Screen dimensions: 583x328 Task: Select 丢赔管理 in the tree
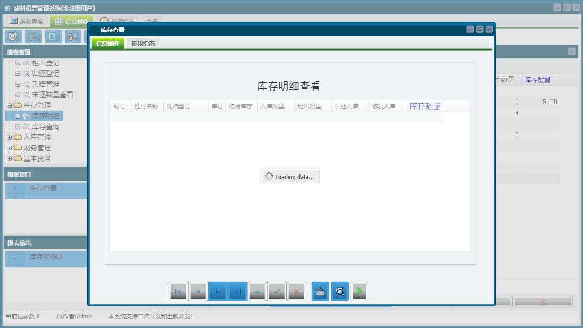pyautogui.click(x=45, y=84)
